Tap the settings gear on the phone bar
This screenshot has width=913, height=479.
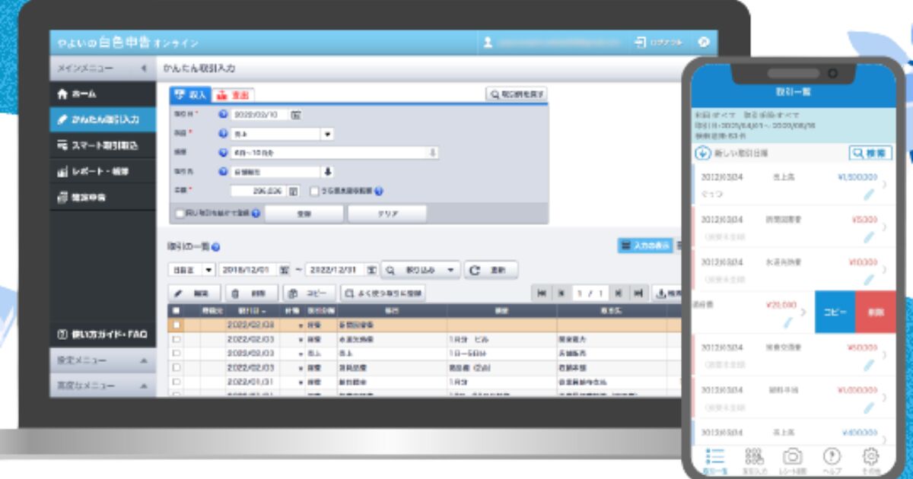870,455
